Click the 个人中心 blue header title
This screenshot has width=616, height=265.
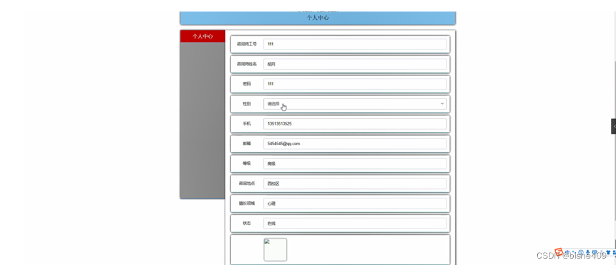click(318, 18)
